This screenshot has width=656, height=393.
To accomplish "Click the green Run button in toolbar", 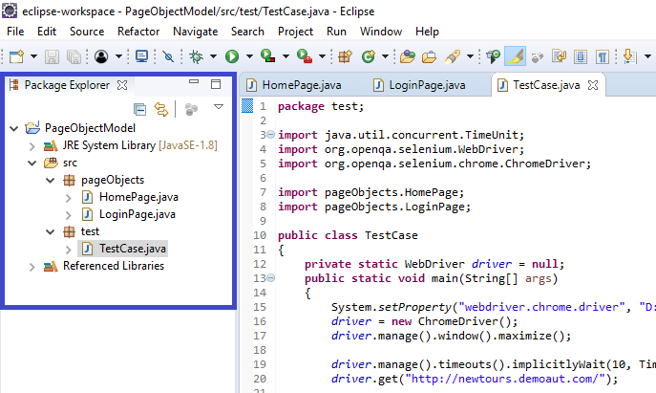I will pyautogui.click(x=232, y=56).
